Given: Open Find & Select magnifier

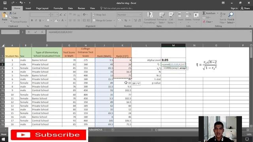Looking at the screenshot, I should 231,18.
